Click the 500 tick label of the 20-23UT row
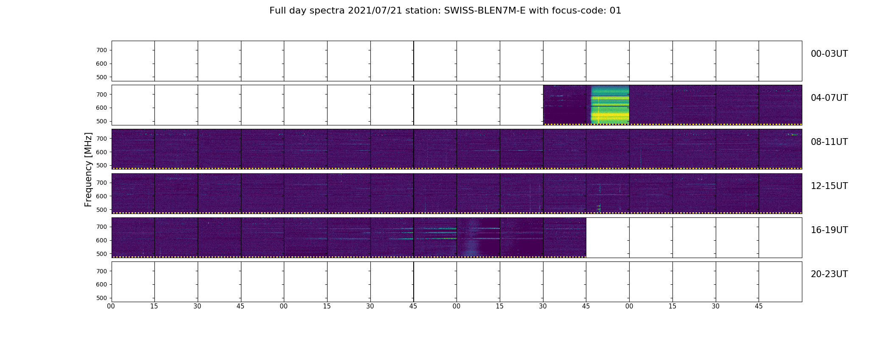The image size is (891, 339). coord(101,298)
